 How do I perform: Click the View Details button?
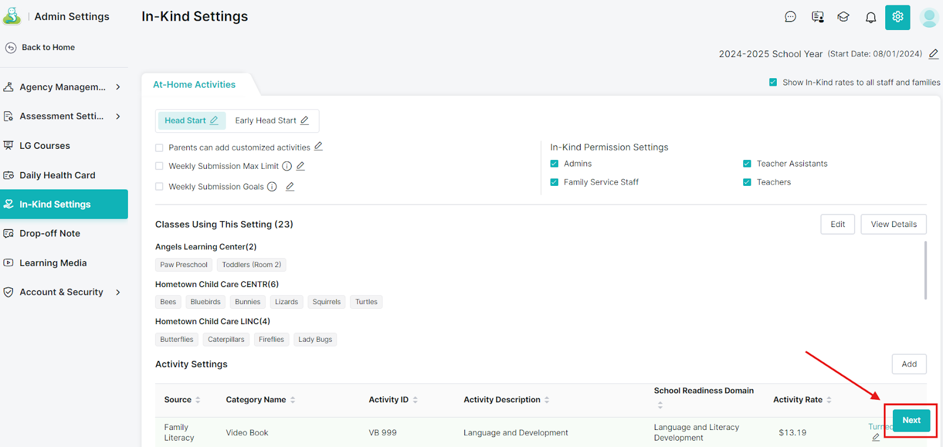893,224
